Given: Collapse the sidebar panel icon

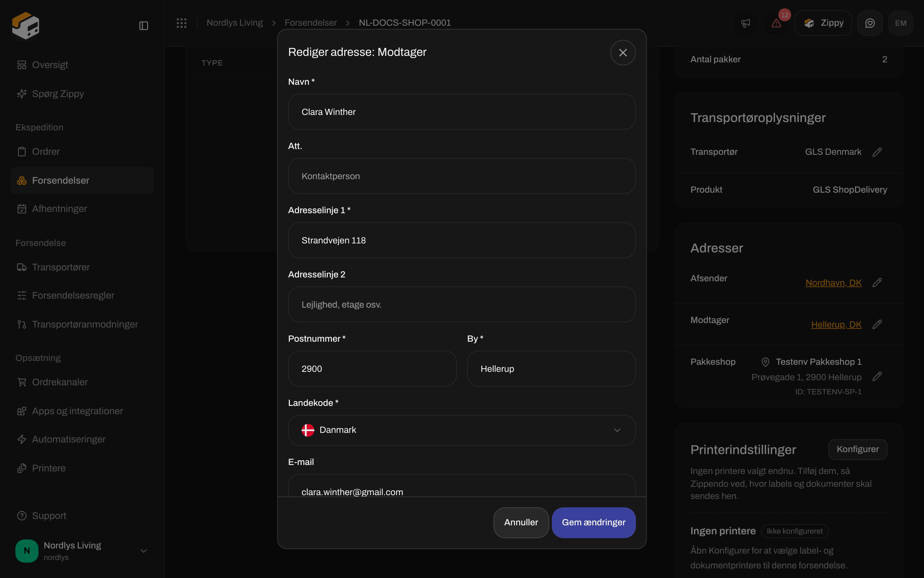Looking at the screenshot, I should pos(143,26).
